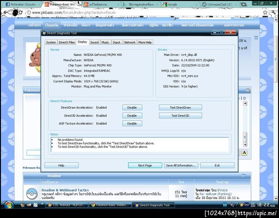Disable DirectDraw Acceleration
Image resolution: width=279 pixels, height=218 pixels.
point(132,107)
